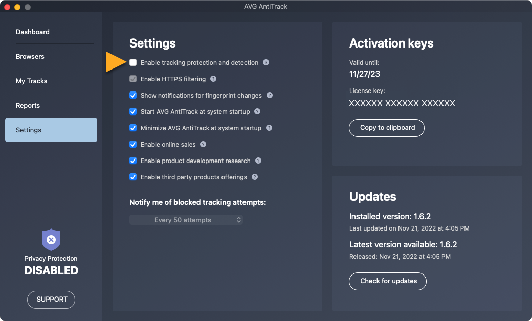The image size is (532, 321).
Task: Go to the Dashboard section
Action: (33, 32)
